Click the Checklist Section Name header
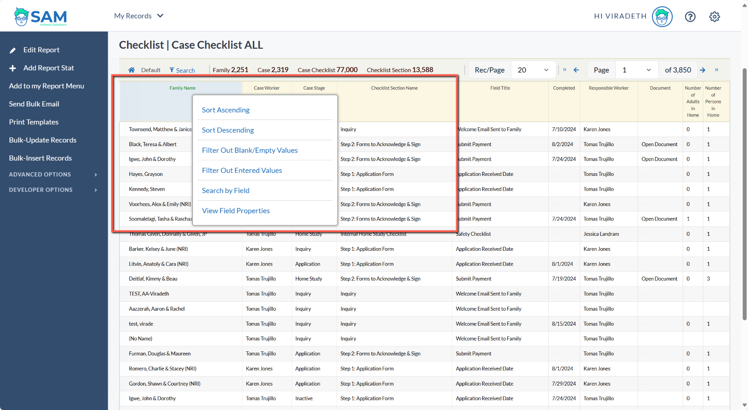Image resolution: width=748 pixels, height=410 pixels. (394, 88)
